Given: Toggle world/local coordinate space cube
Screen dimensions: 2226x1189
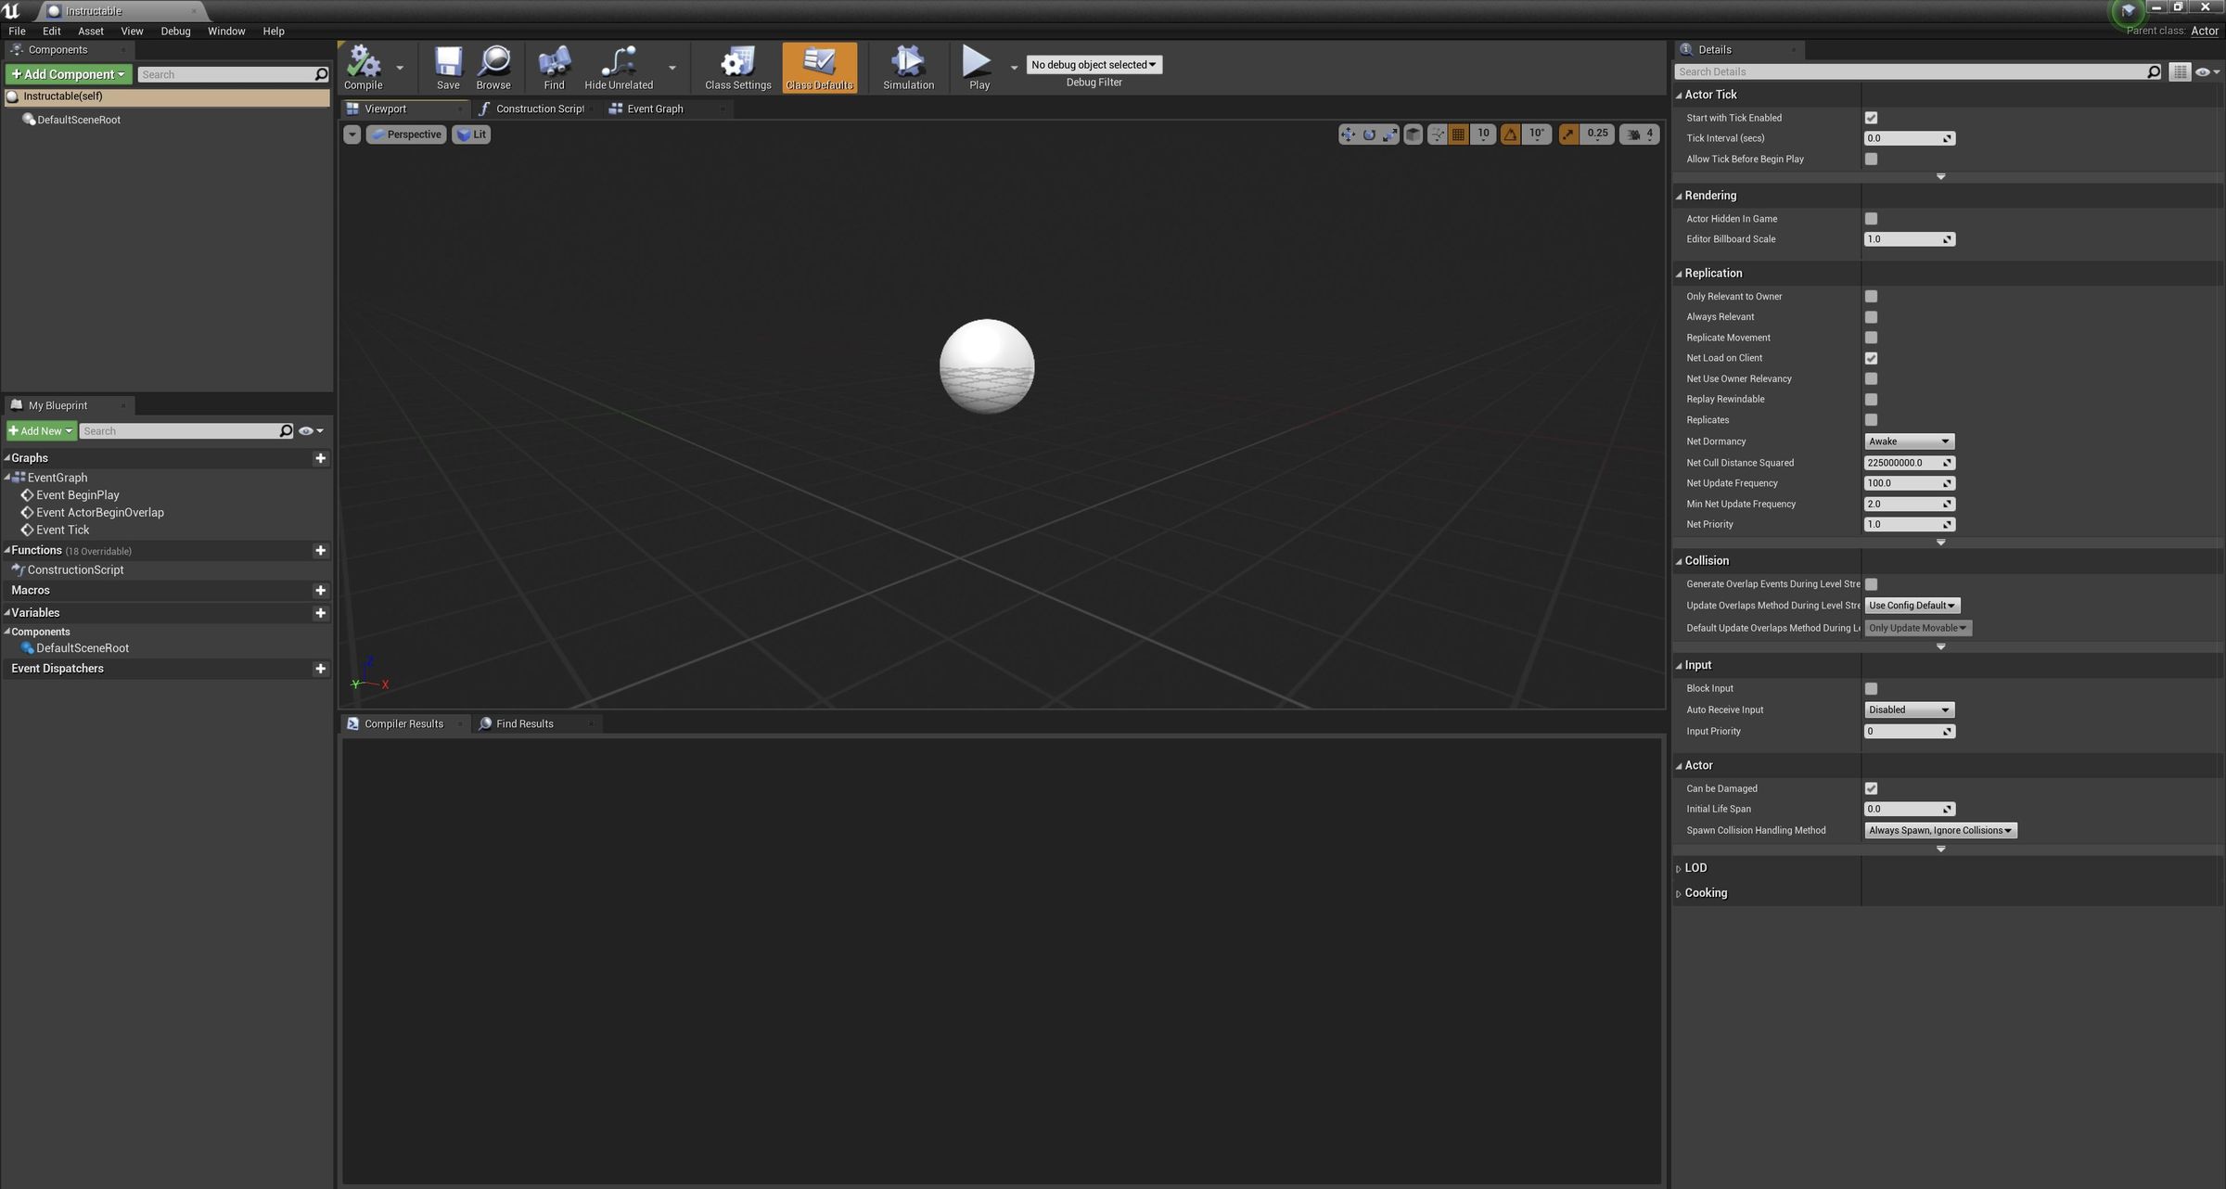Looking at the screenshot, I should (1413, 134).
